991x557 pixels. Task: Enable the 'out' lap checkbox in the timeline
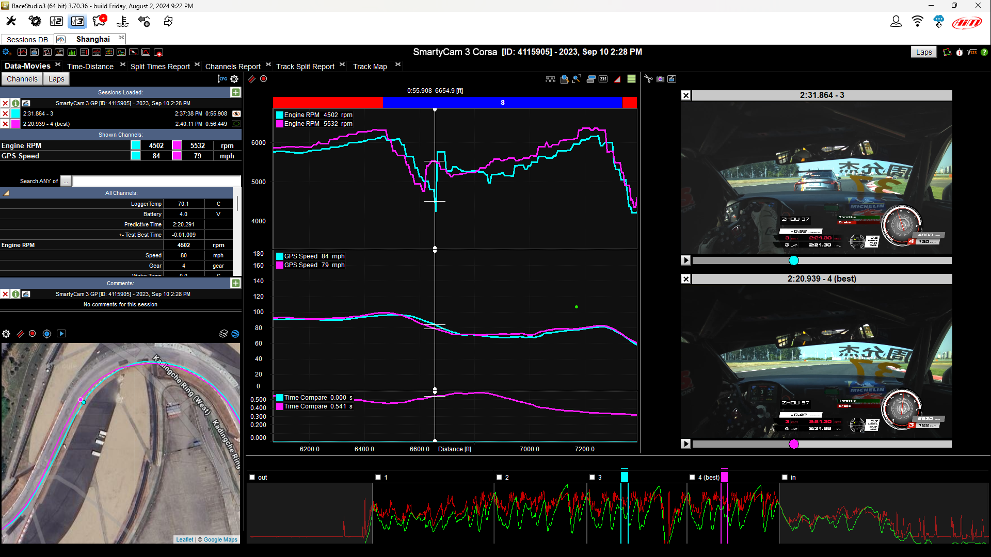[x=251, y=477]
